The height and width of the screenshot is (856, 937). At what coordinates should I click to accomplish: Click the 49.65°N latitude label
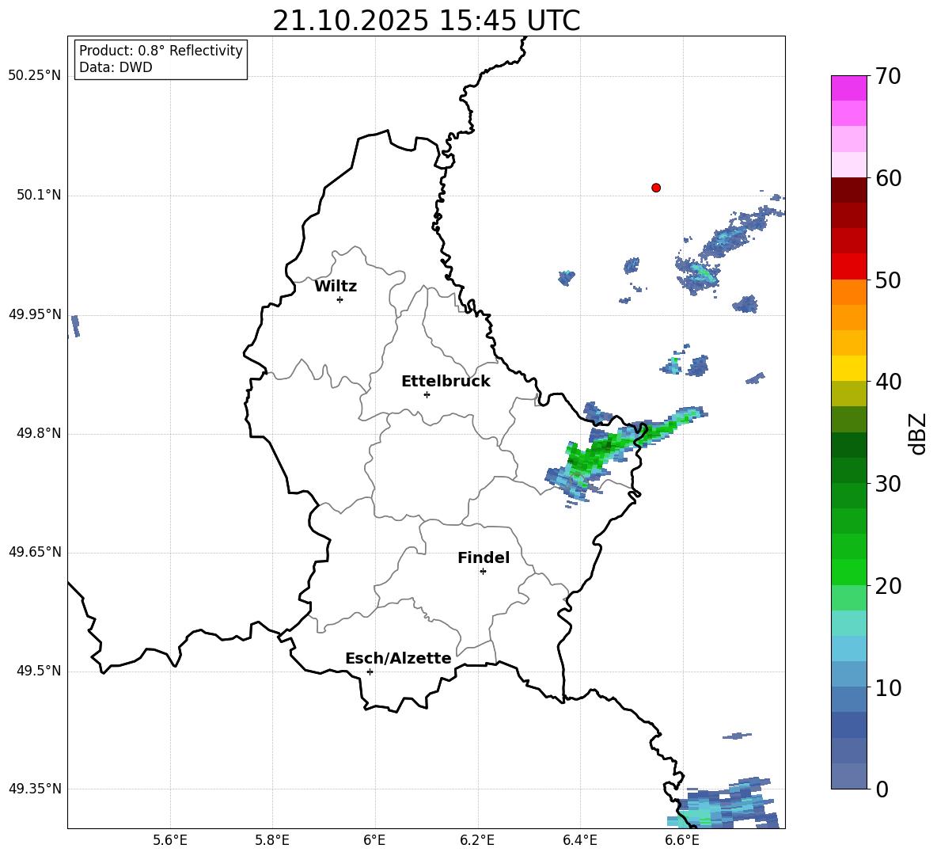[35, 552]
